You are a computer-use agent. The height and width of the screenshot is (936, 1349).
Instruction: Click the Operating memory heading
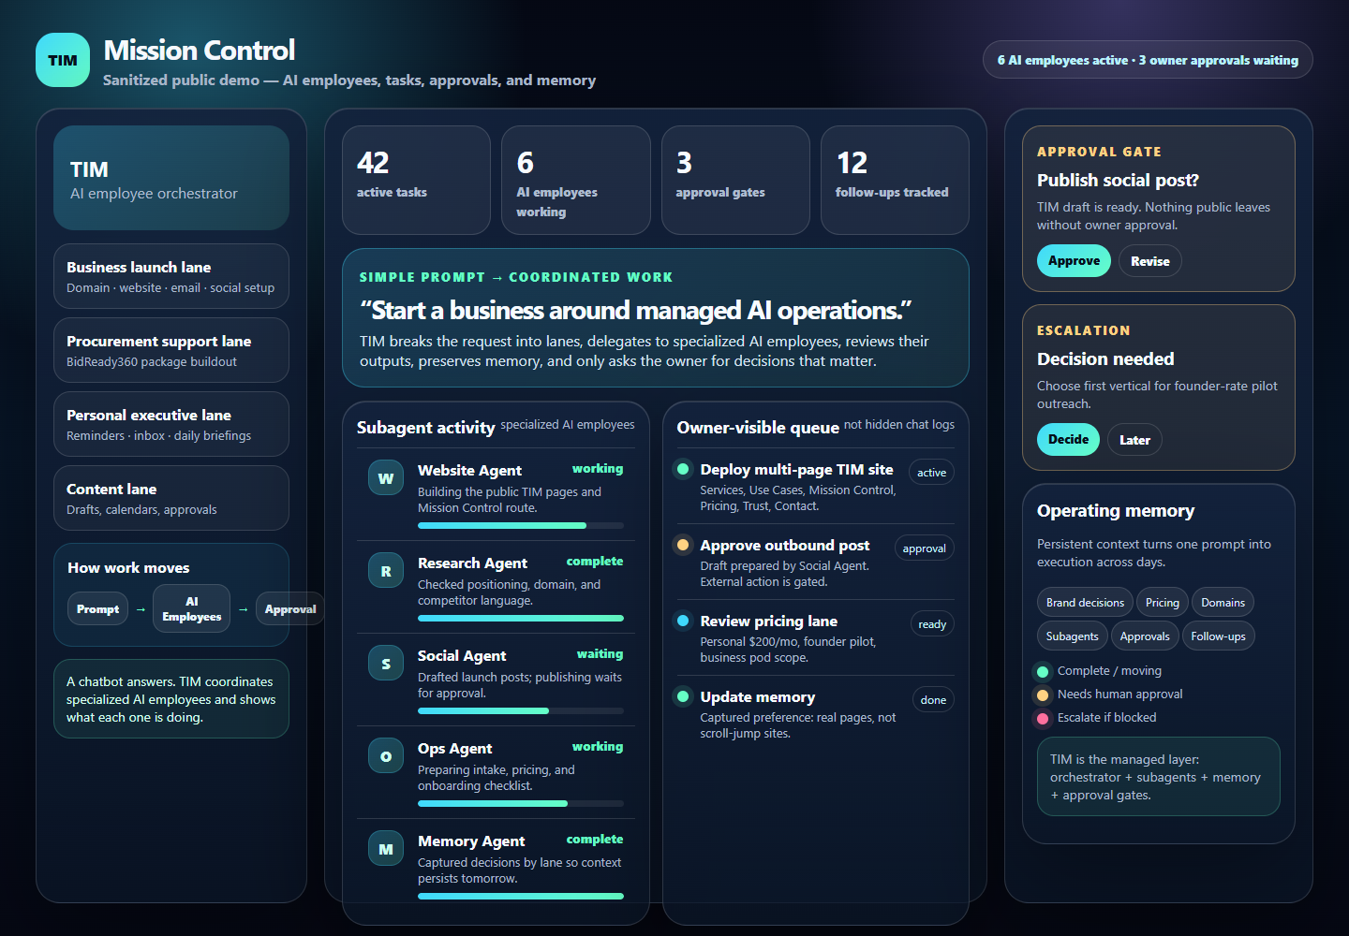(1116, 511)
